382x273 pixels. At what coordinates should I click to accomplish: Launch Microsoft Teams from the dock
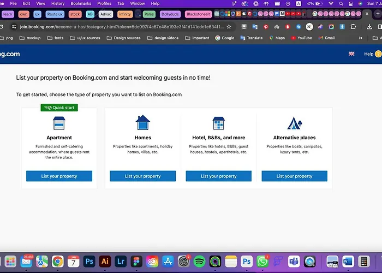[294, 262]
